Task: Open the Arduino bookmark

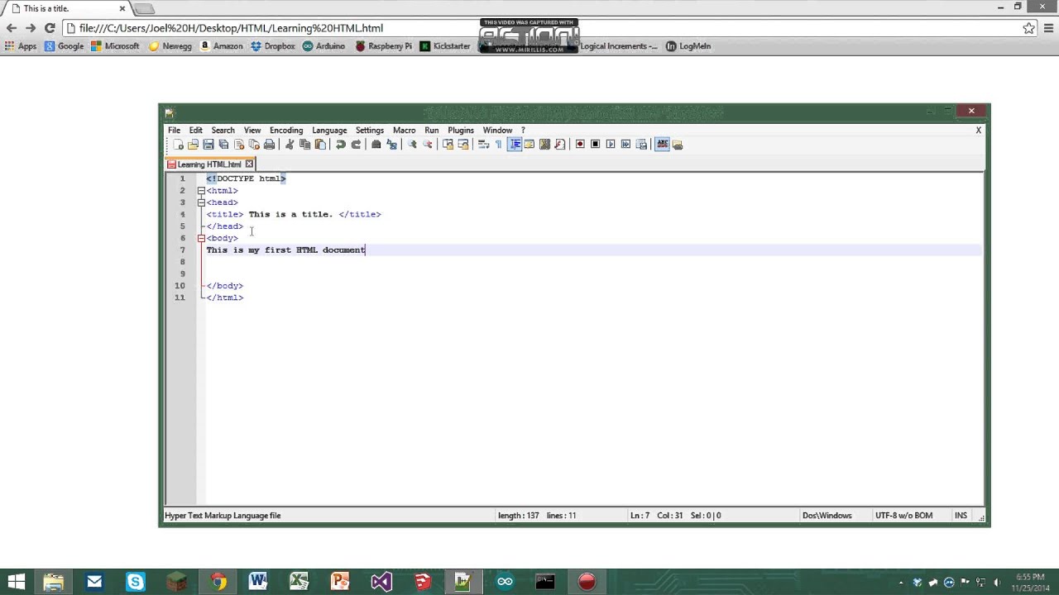Action: point(323,46)
